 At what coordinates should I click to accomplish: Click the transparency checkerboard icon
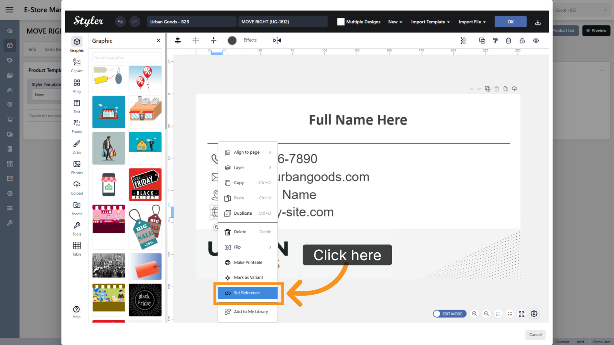(x=463, y=41)
